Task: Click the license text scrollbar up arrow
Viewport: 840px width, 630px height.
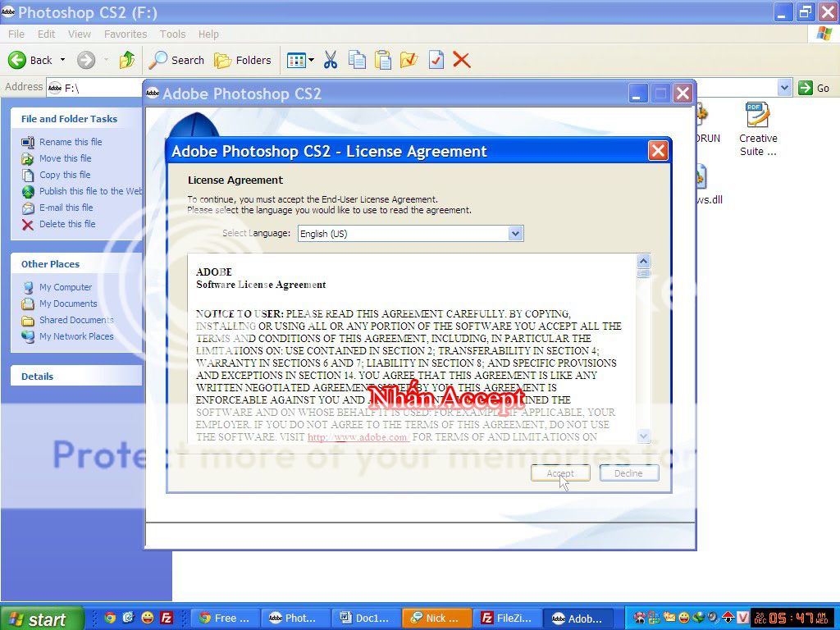Action: [643, 261]
